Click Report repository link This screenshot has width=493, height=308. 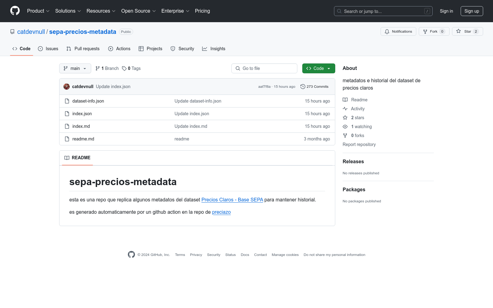tap(359, 144)
